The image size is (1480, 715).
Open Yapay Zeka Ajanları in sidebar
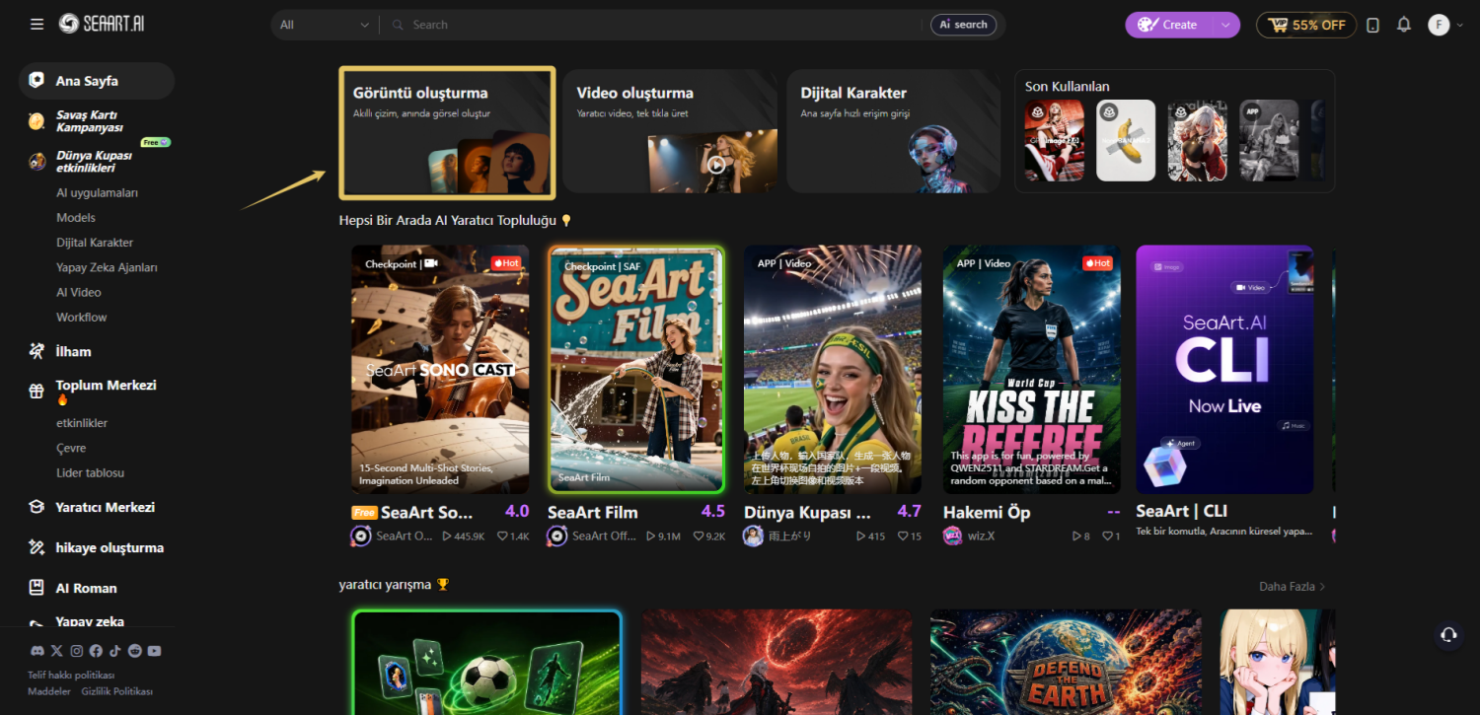(x=107, y=267)
